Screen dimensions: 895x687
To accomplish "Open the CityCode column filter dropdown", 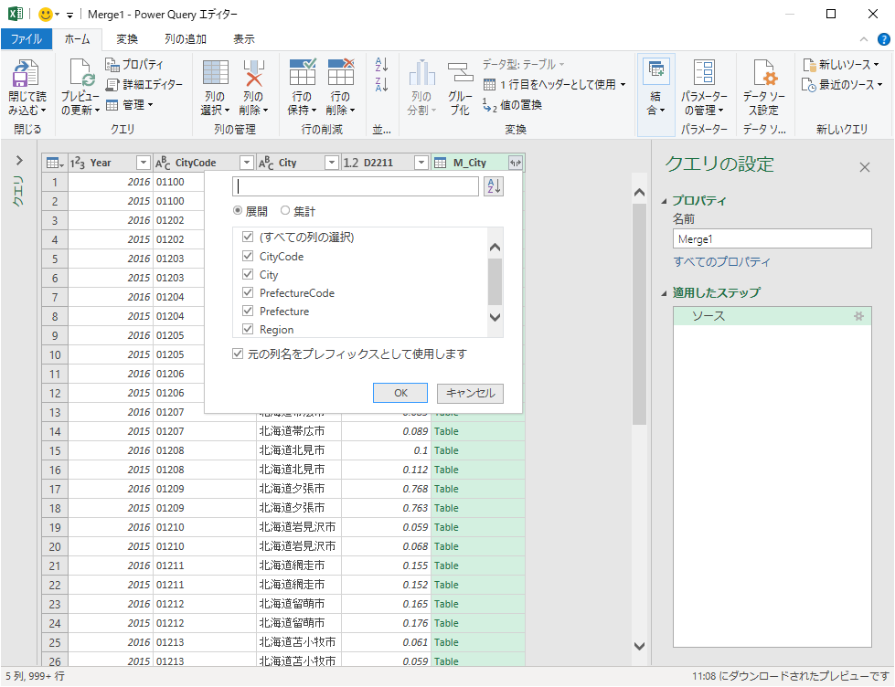I will point(246,163).
